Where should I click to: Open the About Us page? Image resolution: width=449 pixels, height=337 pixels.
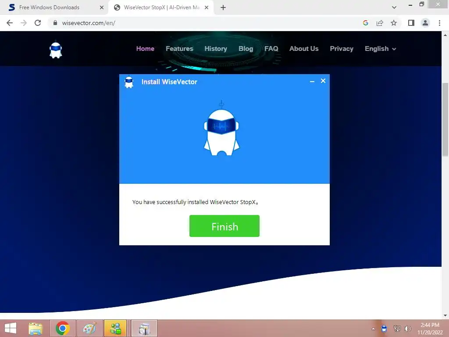pyautogui.click(x=304, y=49)
